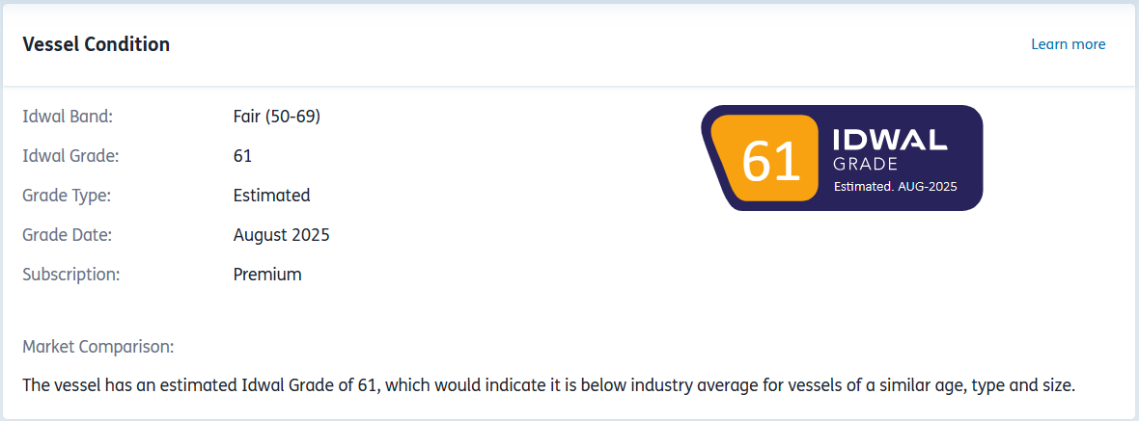
Task: Select the Vessel Condition heading
Action: (x=96, y=44)
